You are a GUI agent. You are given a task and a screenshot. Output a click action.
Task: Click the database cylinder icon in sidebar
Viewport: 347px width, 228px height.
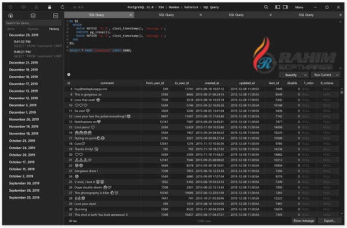(x=33, y=16)
